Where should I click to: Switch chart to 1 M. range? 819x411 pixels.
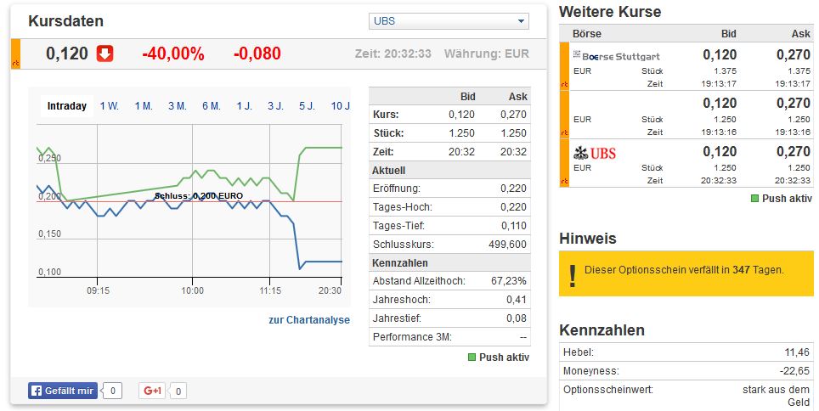tap(143, 106)
